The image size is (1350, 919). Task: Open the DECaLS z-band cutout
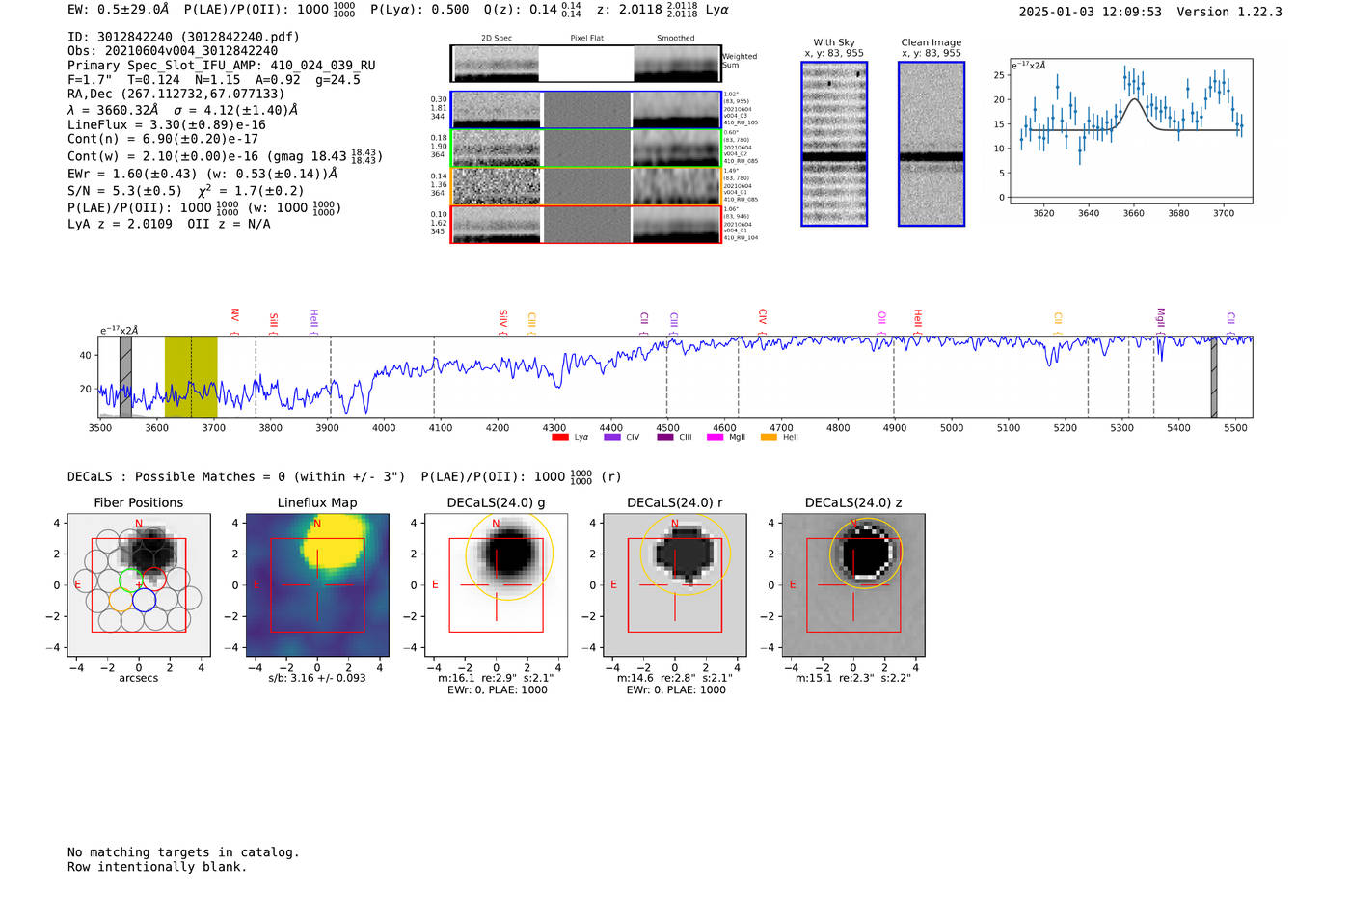coord(853,584)
